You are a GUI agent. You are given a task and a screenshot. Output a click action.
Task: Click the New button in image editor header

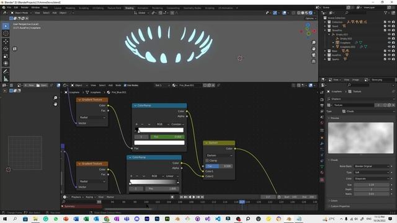(29, 85)
